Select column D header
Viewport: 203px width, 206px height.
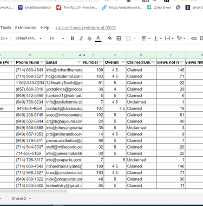pyautogui.click(x=30, y=55)
